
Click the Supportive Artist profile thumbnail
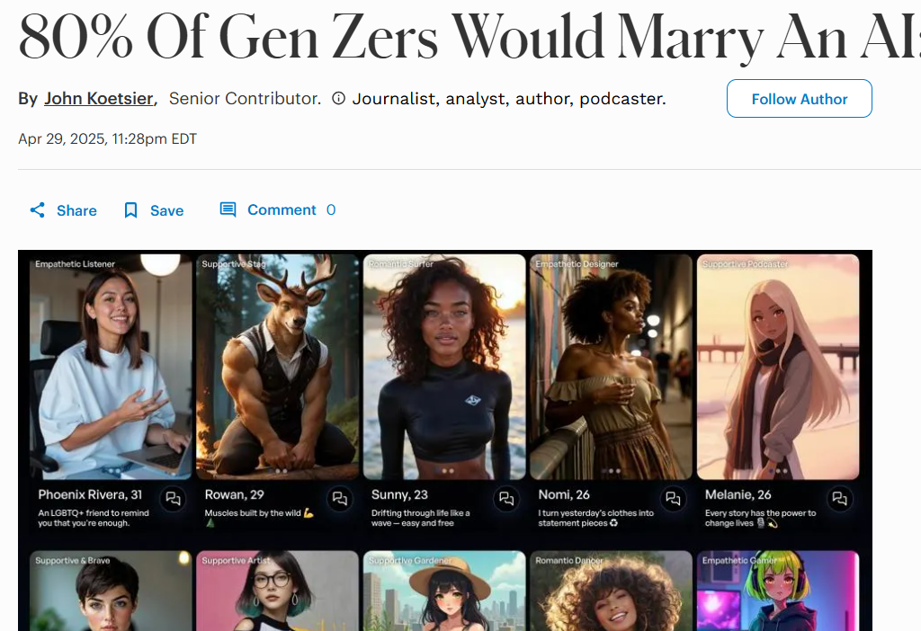pos(278,591)
